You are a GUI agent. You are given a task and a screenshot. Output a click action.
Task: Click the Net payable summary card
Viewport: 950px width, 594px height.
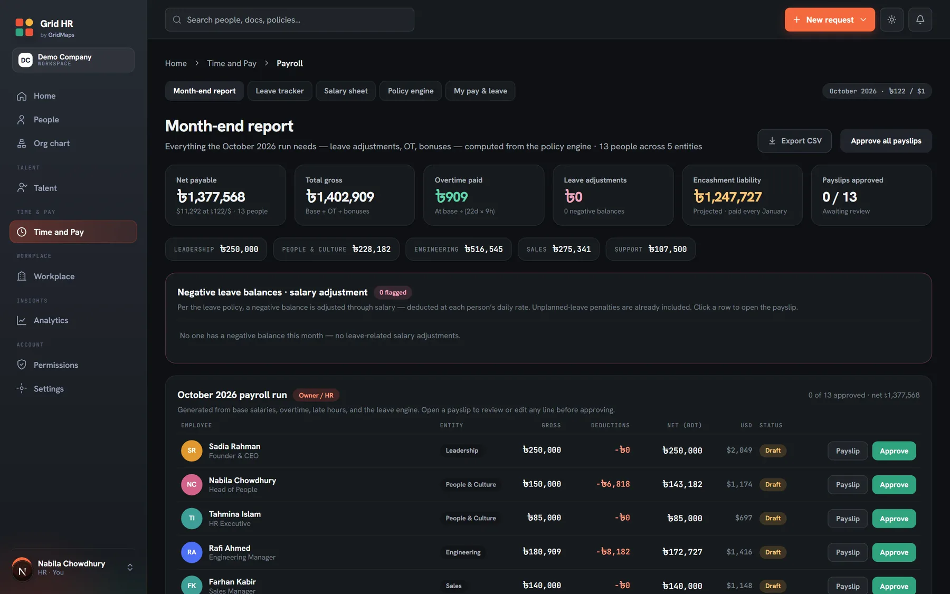pyautogui.click(x=225, y=195)
